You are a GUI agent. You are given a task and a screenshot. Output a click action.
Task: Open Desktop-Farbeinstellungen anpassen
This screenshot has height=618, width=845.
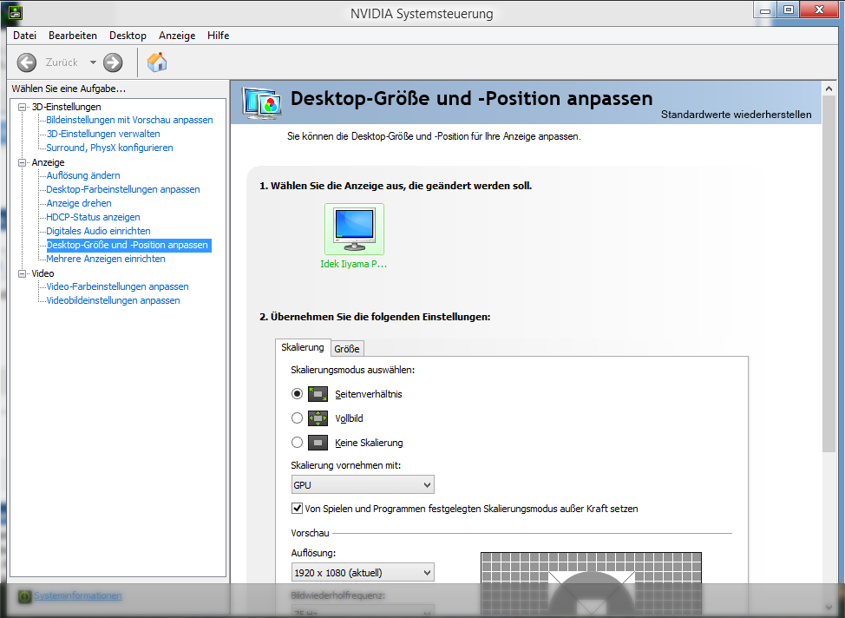pyautogui.click(x=123, y=189)
